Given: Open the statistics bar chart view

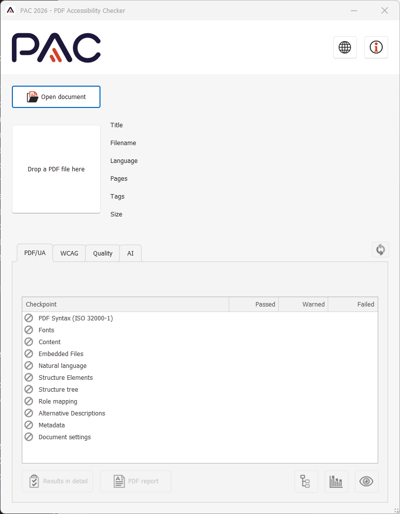Looking at the screenshot, I should pos(337,481).
